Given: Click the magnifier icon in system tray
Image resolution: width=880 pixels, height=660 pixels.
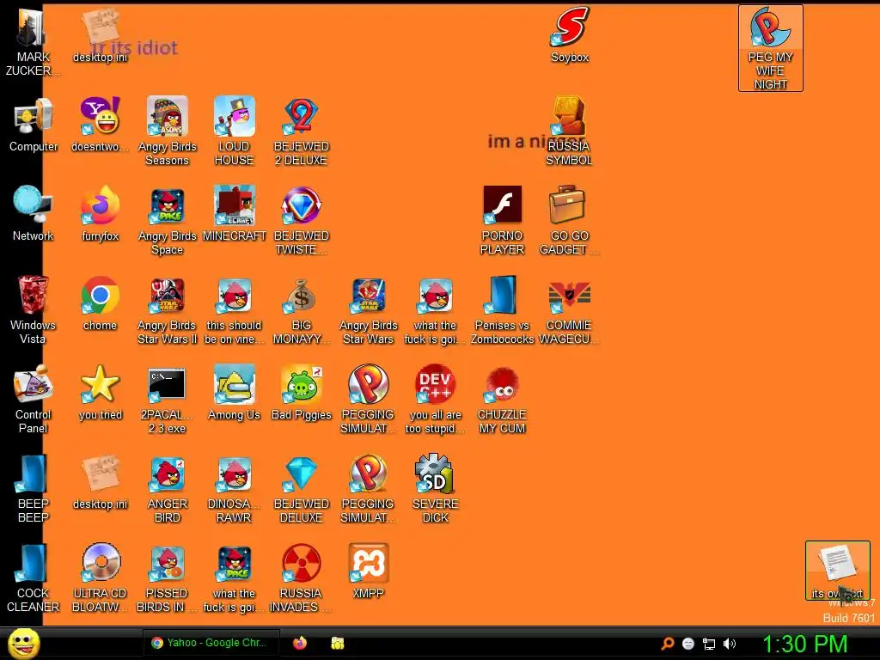Looking at the screenshot, I should coord(668,644).
